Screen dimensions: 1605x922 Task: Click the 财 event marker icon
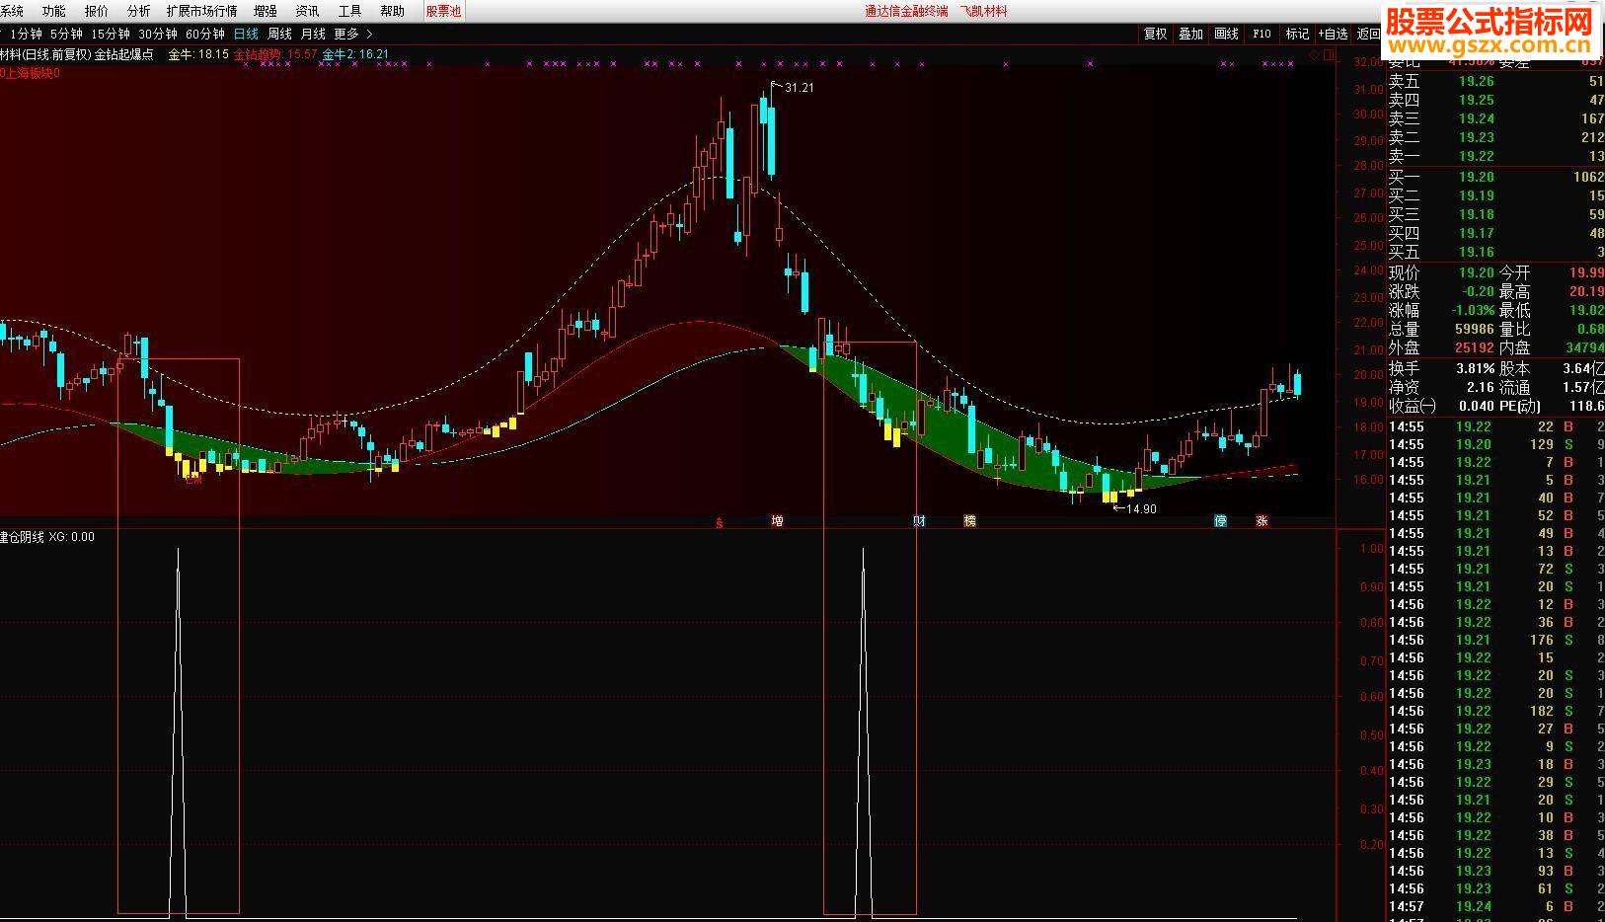[919, 520]
